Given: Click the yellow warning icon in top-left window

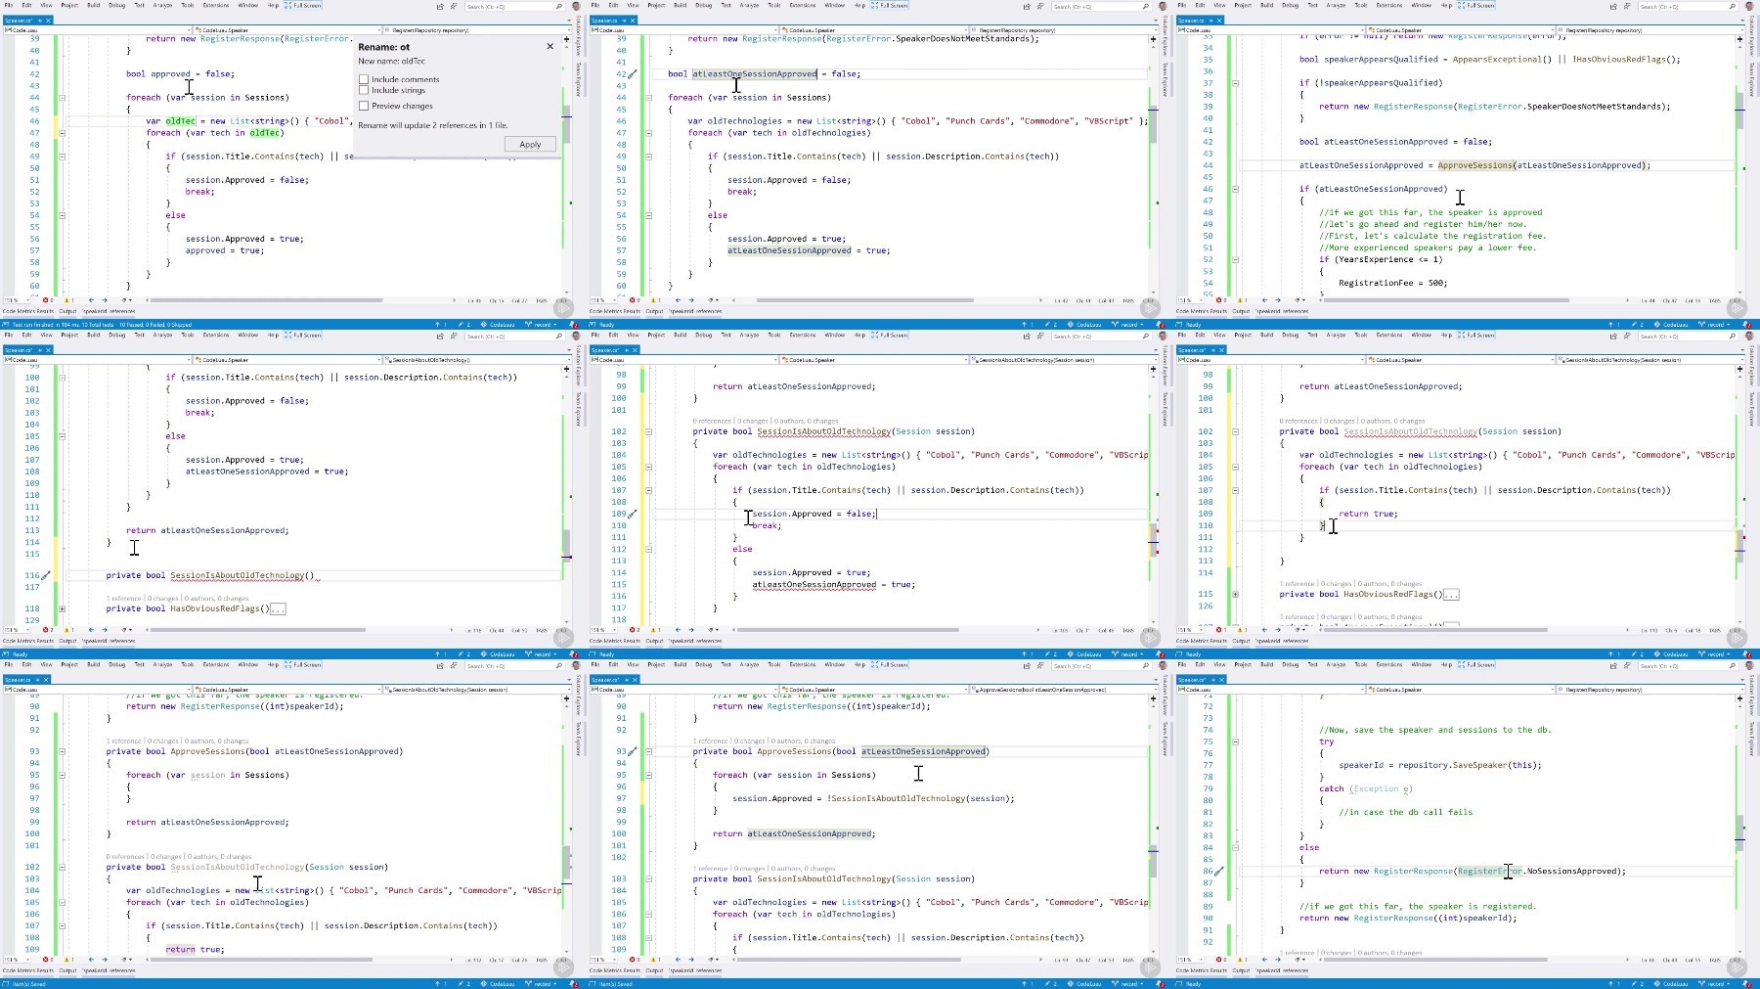Looking at the screenshot, I should coord(67,300).
